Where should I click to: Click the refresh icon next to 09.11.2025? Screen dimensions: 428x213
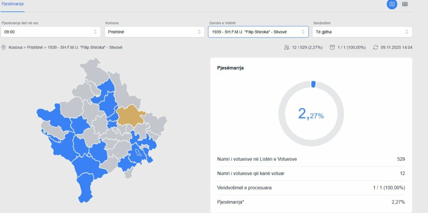click(375, 48)
